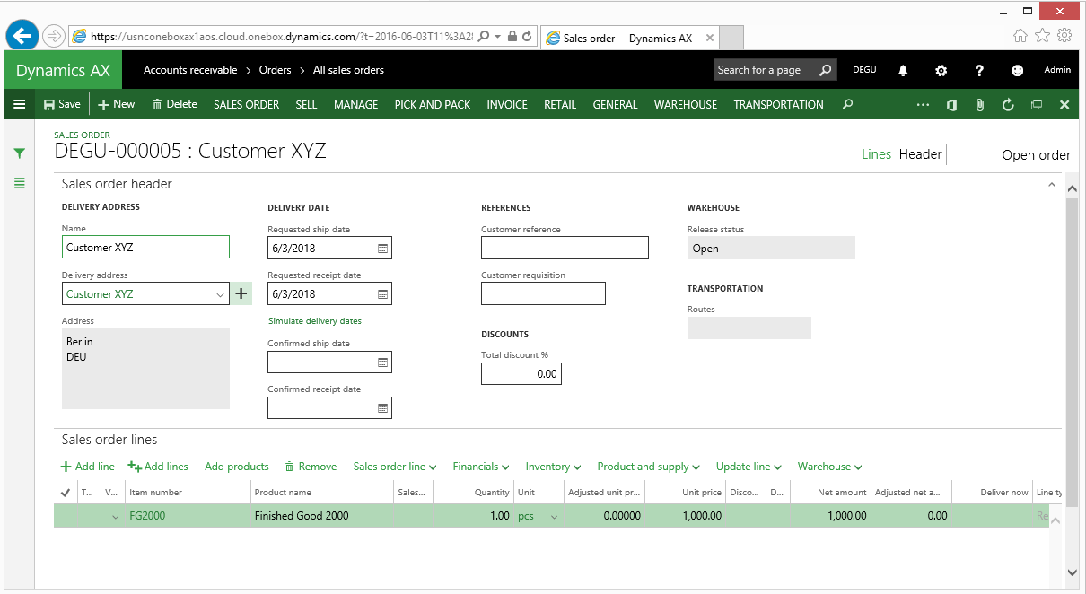Click the notifications bell icon
Viewport: 1086px width, 594px height.
(x=903, y=70)
